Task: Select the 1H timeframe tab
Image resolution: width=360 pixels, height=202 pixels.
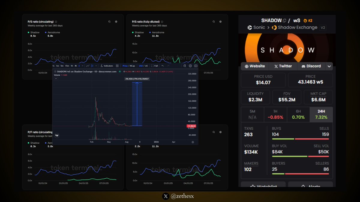Action: (275, 114)
